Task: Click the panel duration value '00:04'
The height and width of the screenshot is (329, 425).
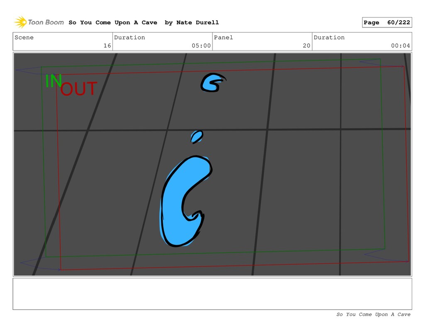Action: tap(401, 46)
